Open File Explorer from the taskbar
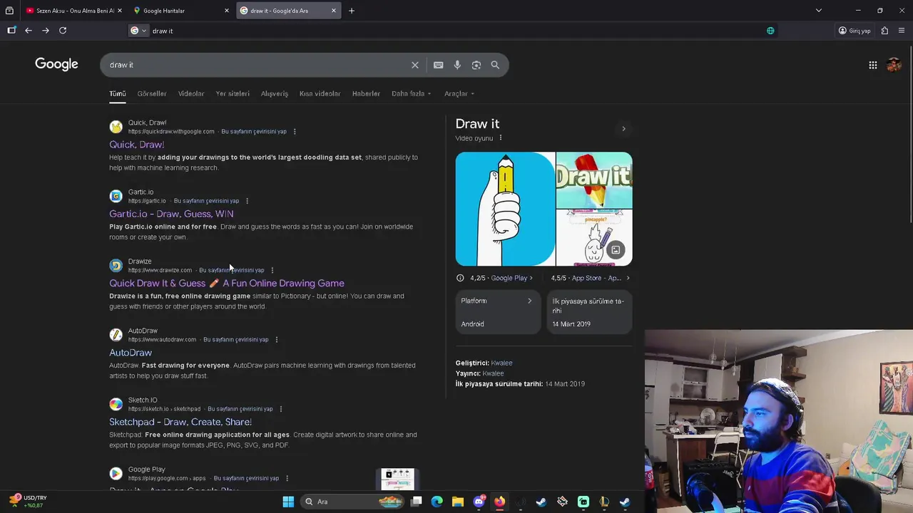Screen dimensions: 913x513 pyautogui.click(x=458, y=502)
